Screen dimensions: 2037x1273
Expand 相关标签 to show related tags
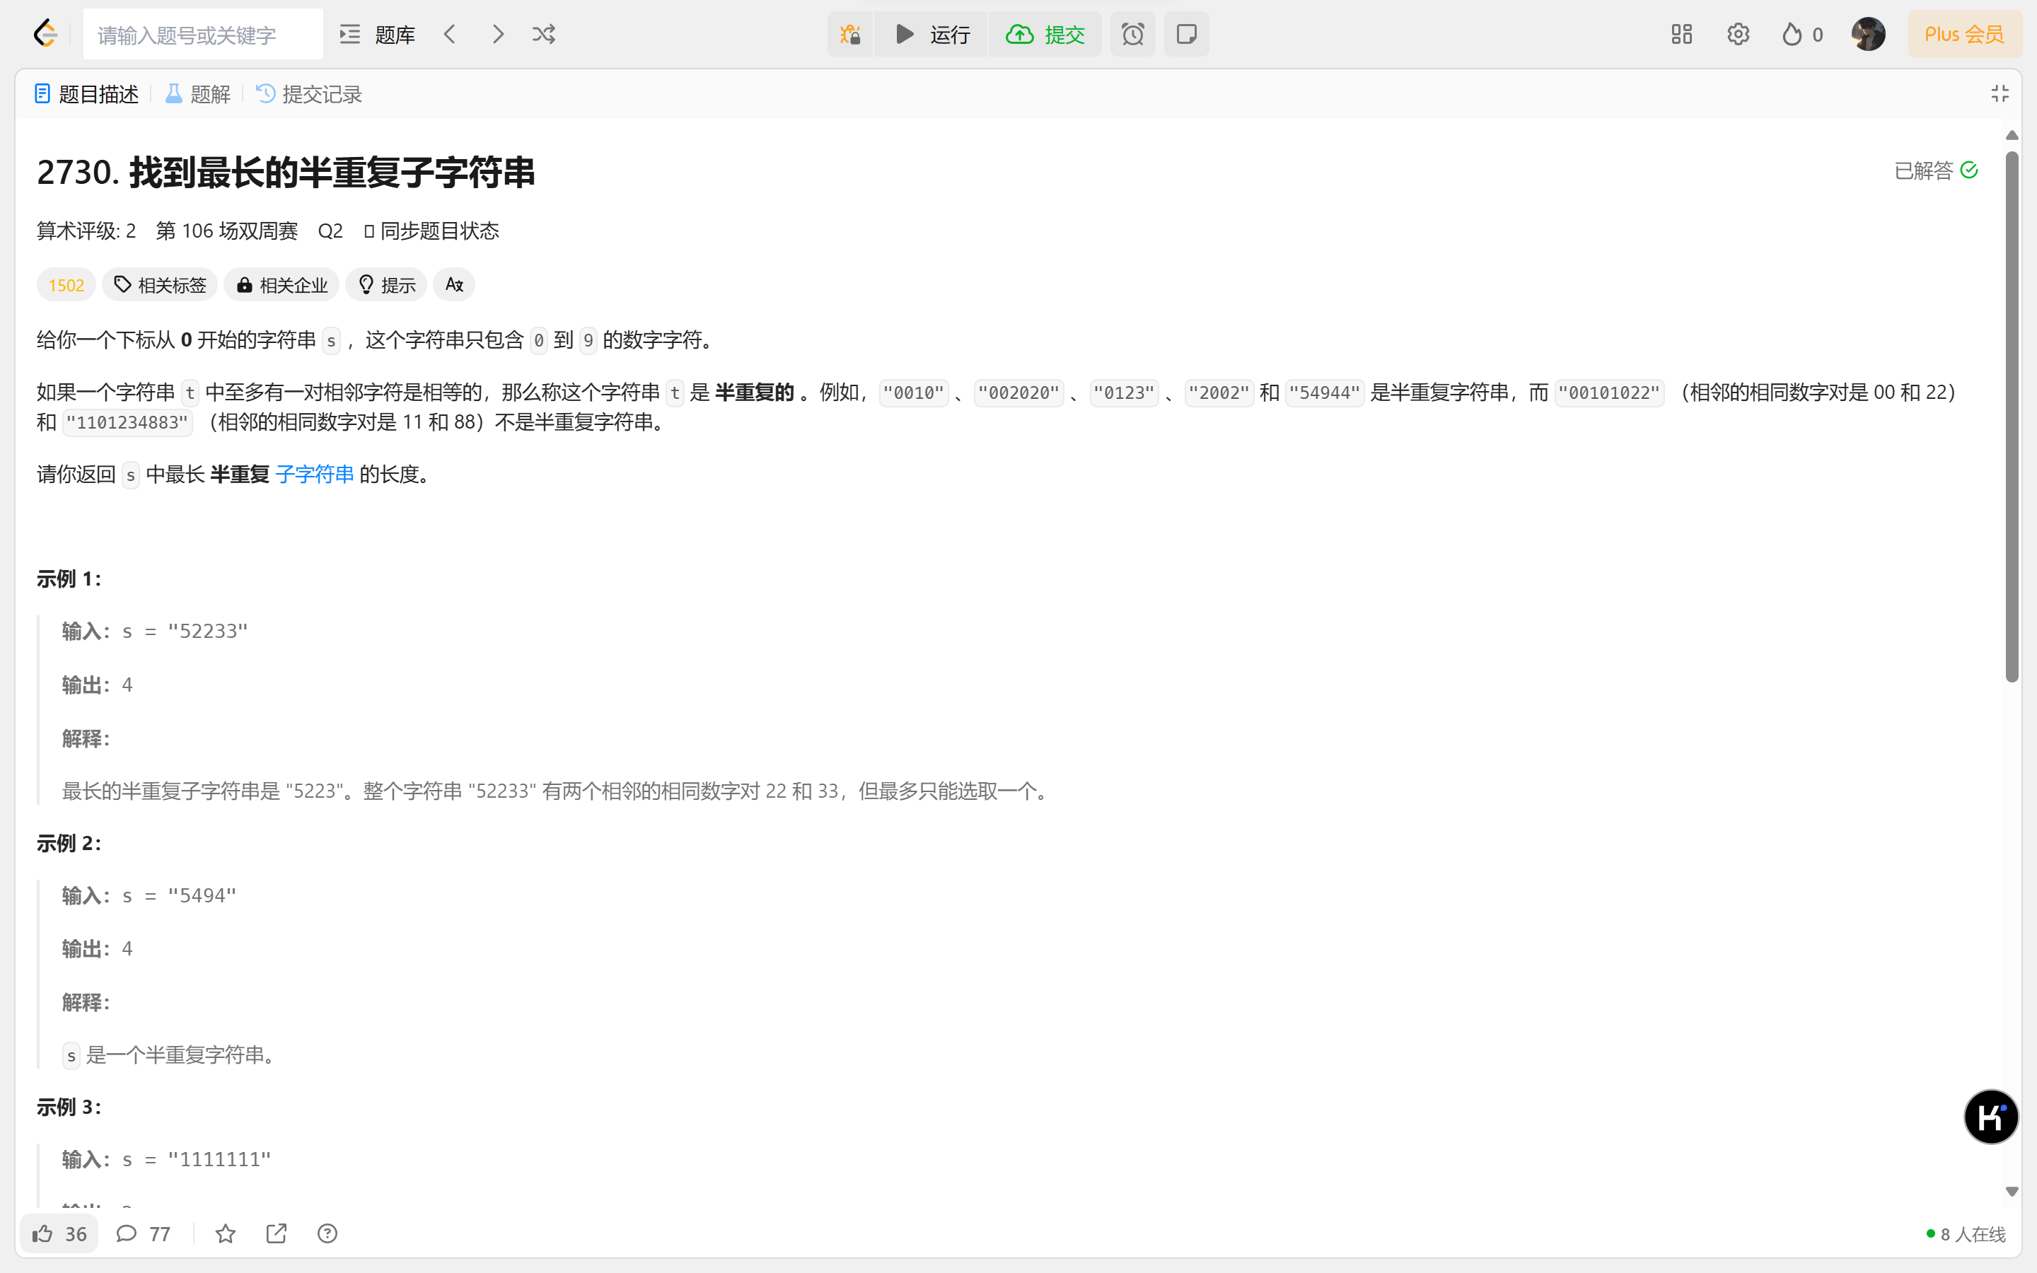[159, 284]
